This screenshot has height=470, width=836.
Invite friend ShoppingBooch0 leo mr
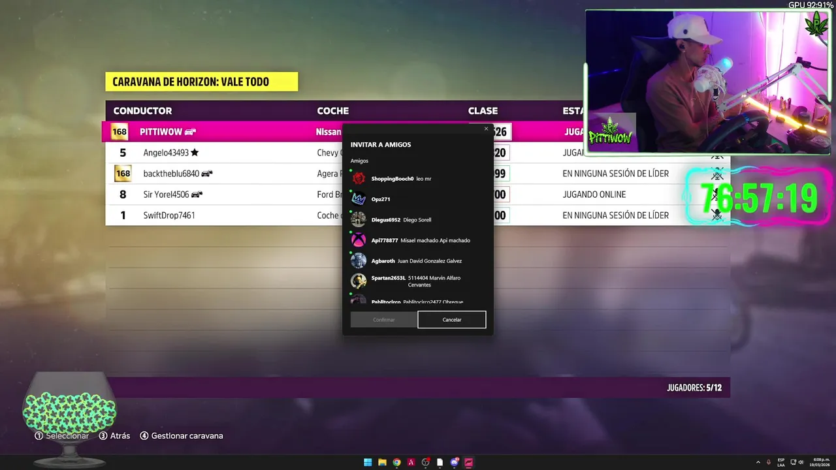pos(418,178)
